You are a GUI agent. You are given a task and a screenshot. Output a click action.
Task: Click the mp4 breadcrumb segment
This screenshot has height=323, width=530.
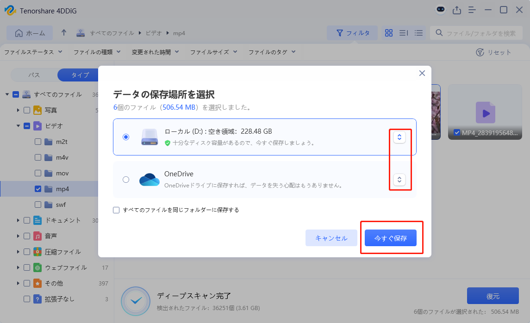(x=179, y=33)
